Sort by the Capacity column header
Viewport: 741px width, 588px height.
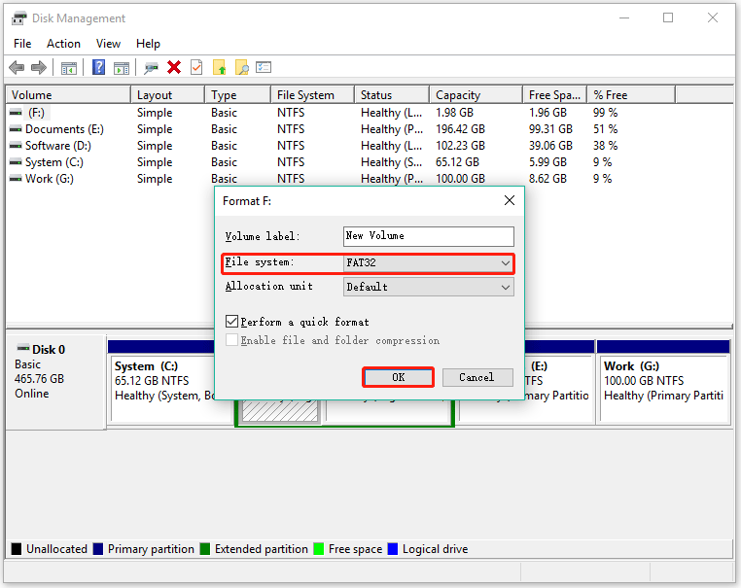[476, 95]
